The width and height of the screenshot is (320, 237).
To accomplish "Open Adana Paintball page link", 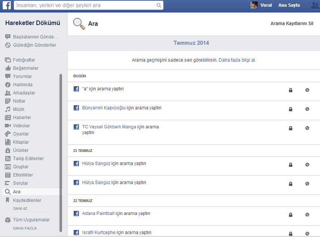I will (x=98, y=213).
